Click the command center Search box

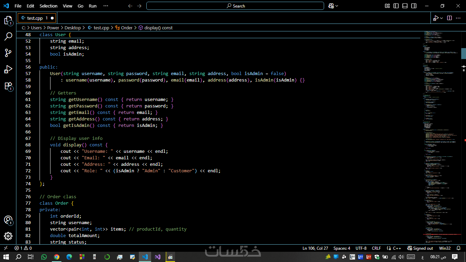coord(235,6)
